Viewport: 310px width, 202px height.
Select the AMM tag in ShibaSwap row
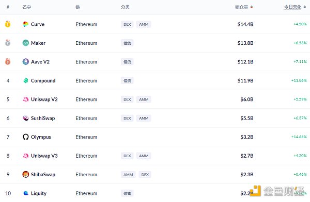tap(128, 175)
